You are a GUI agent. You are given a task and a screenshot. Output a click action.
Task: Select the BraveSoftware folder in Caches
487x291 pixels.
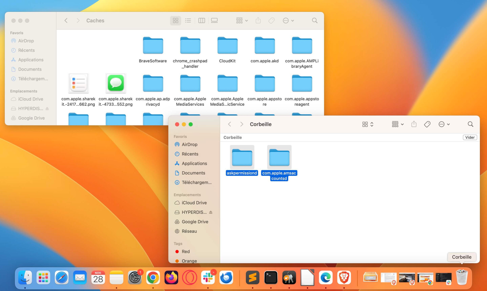[153, 45]
